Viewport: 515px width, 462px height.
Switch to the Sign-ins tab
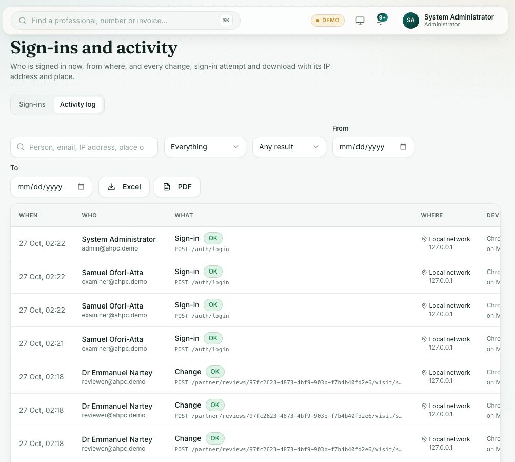point(32,105)
